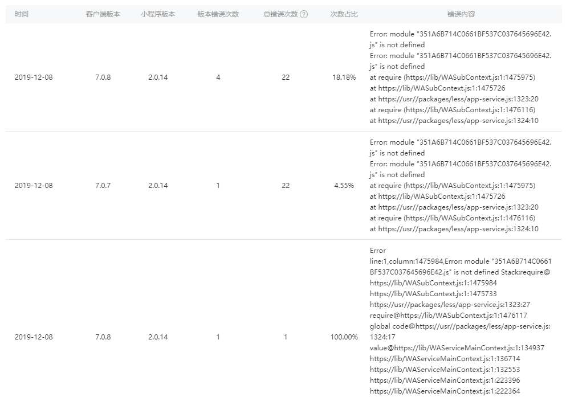Click 'line:1,column:1475984,Error' text line

tap(461, 261)
